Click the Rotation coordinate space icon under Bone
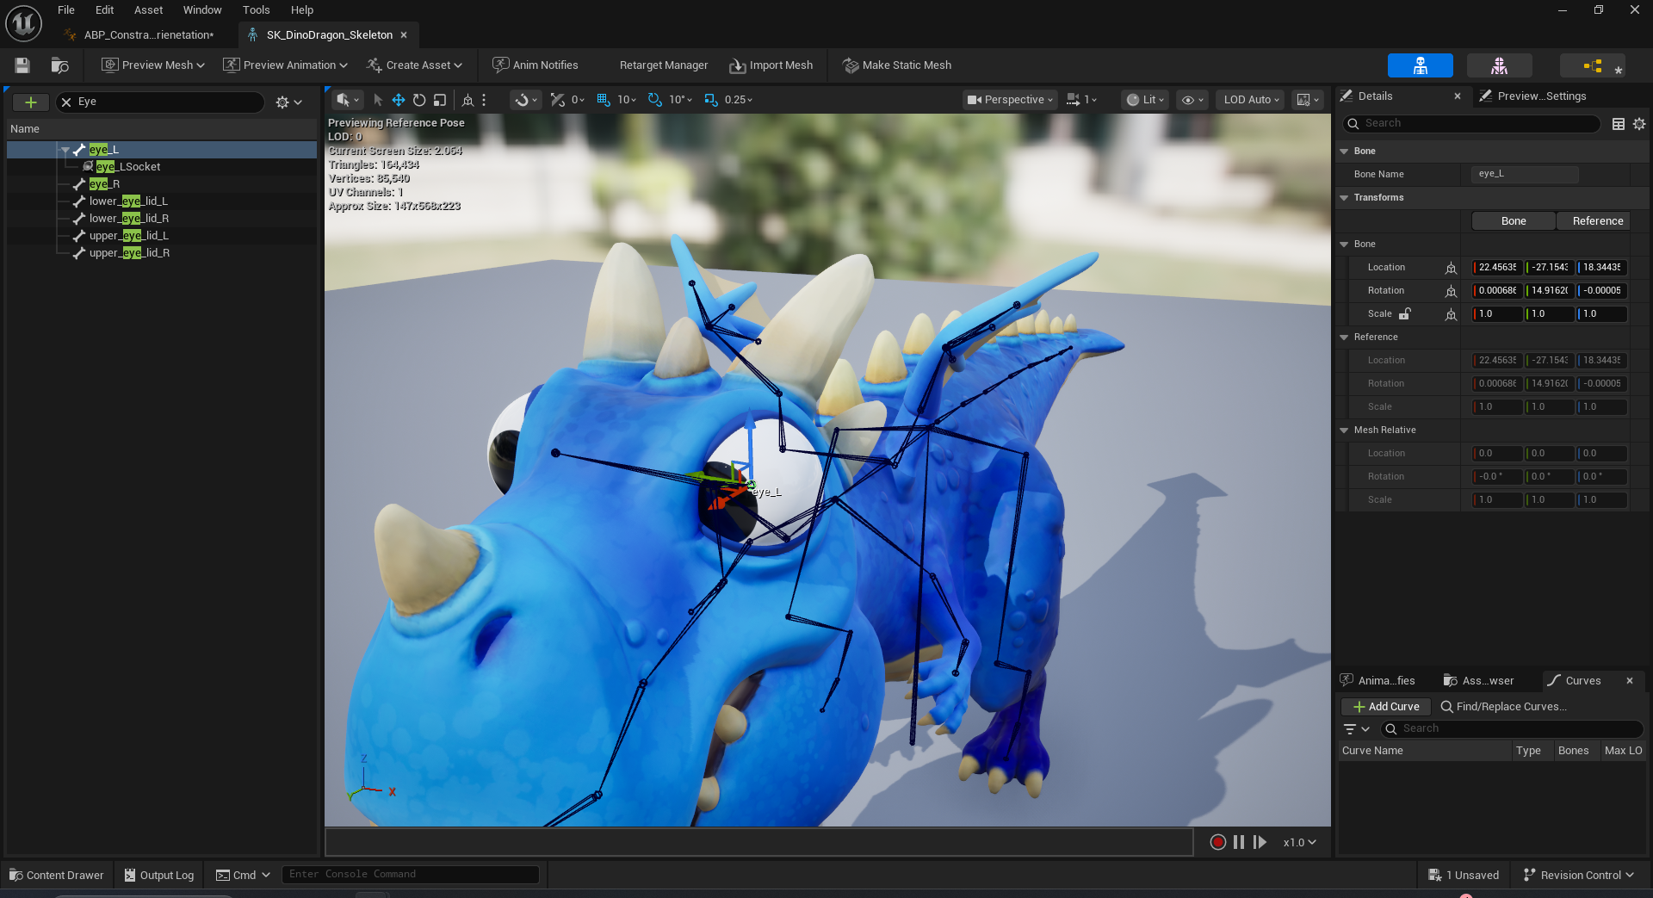1653x898 pixels. point(1451,291)
